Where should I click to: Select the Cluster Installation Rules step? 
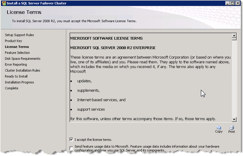[x=22, y=71]
